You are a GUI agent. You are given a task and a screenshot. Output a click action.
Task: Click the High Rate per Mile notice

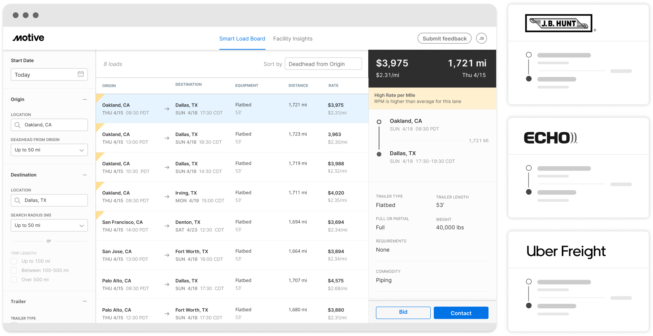(x=432, y=98)
